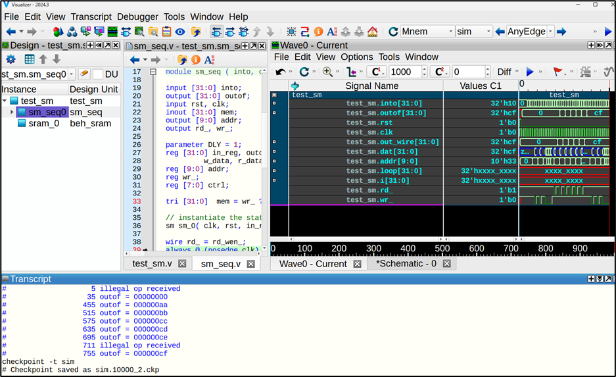Viewport: 616px width, 377px height.
Task: Open the AnyEdge dropdown
Action: tap(551, 32)
